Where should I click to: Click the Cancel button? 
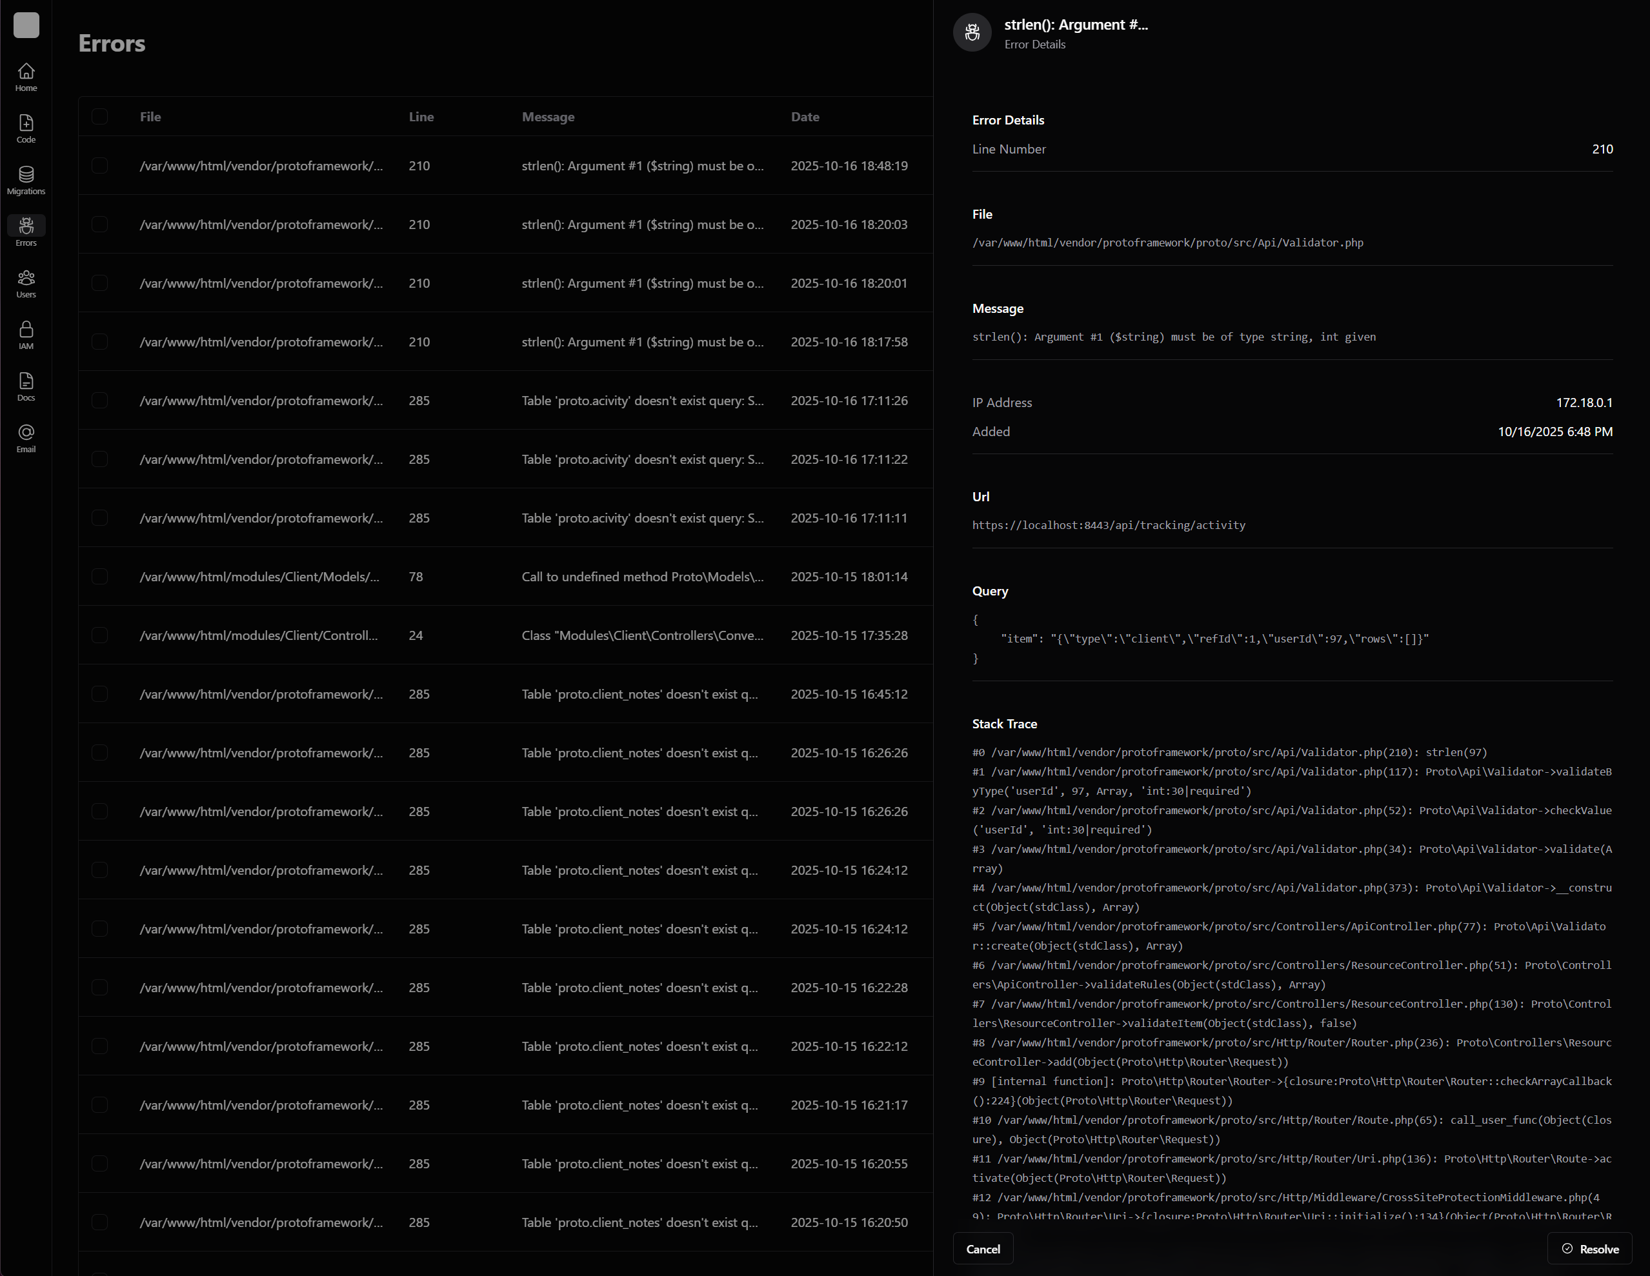(x=982, y=1249)
